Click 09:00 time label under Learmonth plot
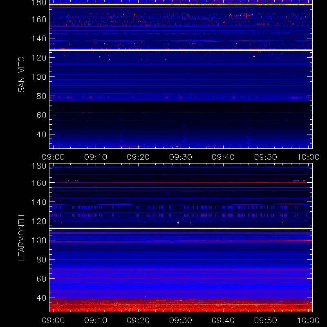327x327 pixels. 53,320
